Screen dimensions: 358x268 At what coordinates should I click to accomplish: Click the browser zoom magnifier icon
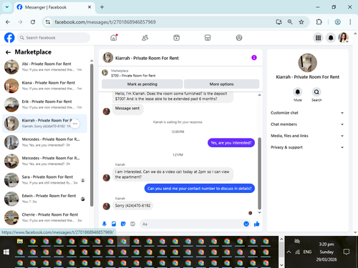click(x=290, y=22)
